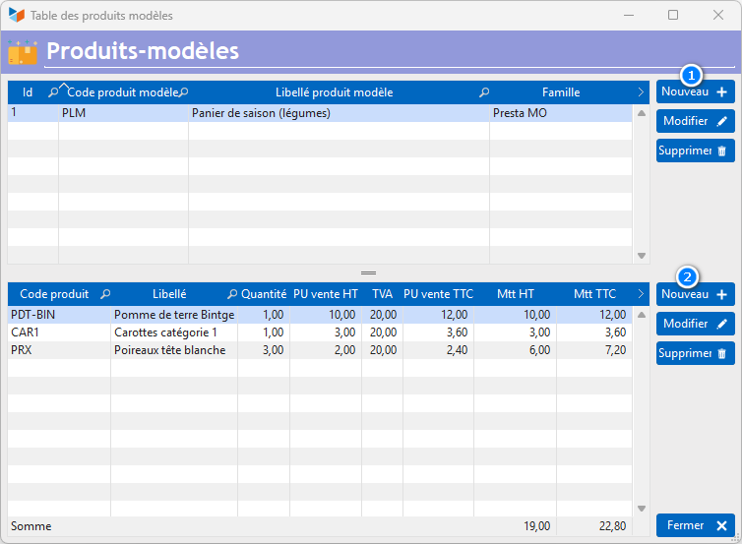The image size is (742, 544).
Task: Open column menu arrow beside Mtt TTC header
Action: [641, 294]
